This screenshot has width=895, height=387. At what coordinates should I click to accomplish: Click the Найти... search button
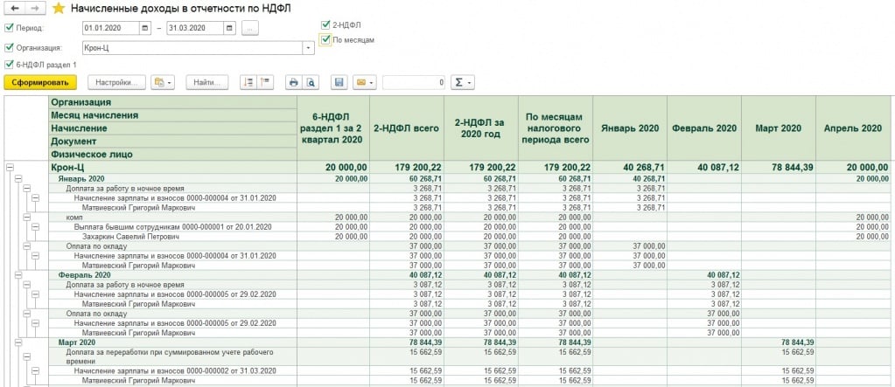point(209,82)
